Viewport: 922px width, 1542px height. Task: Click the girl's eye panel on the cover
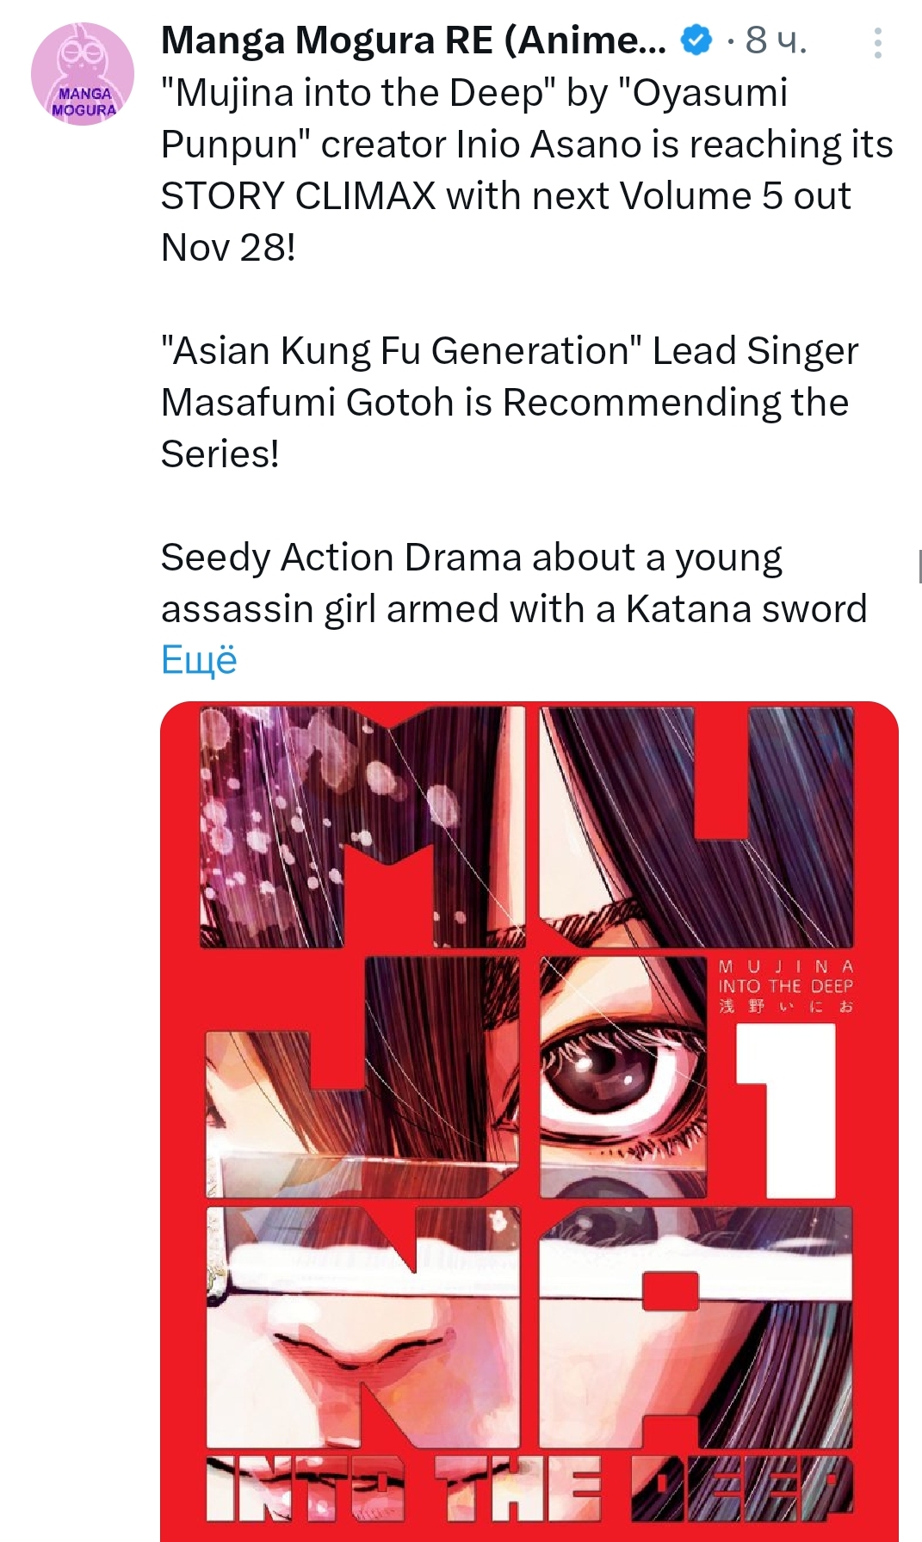(622, 1076)
